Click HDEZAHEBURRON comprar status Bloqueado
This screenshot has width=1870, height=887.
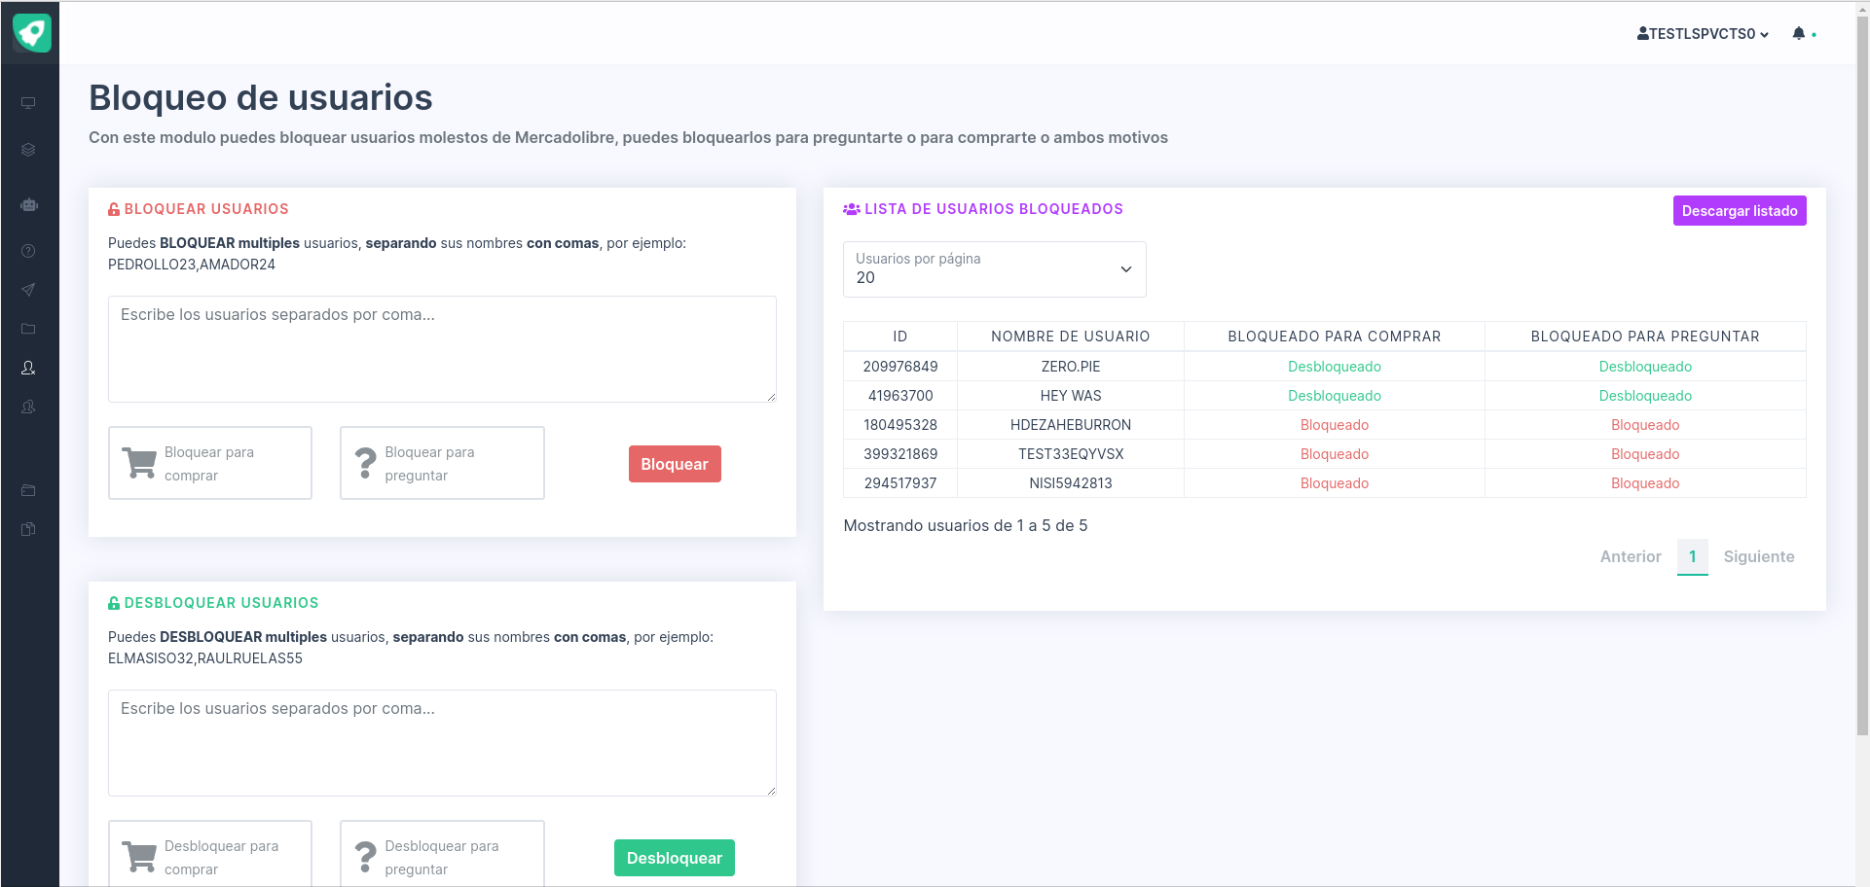click(x=1335, y=425)
